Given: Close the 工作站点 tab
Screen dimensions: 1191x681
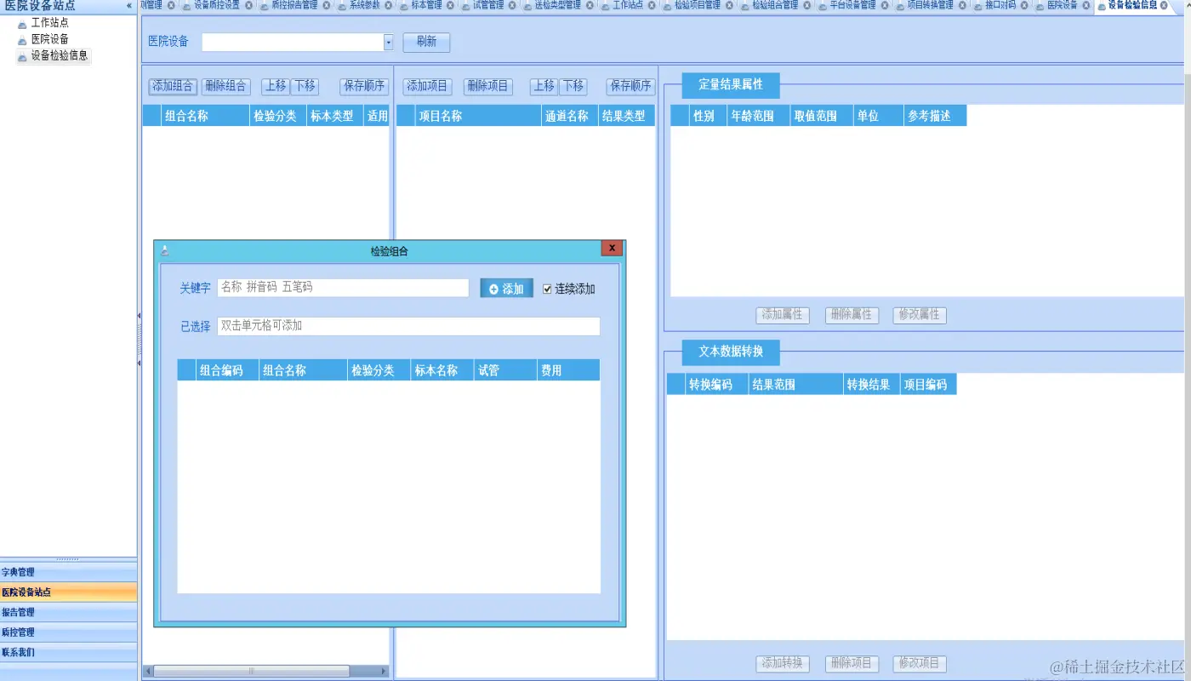Looking at the screenshot, I should (652, 5).
